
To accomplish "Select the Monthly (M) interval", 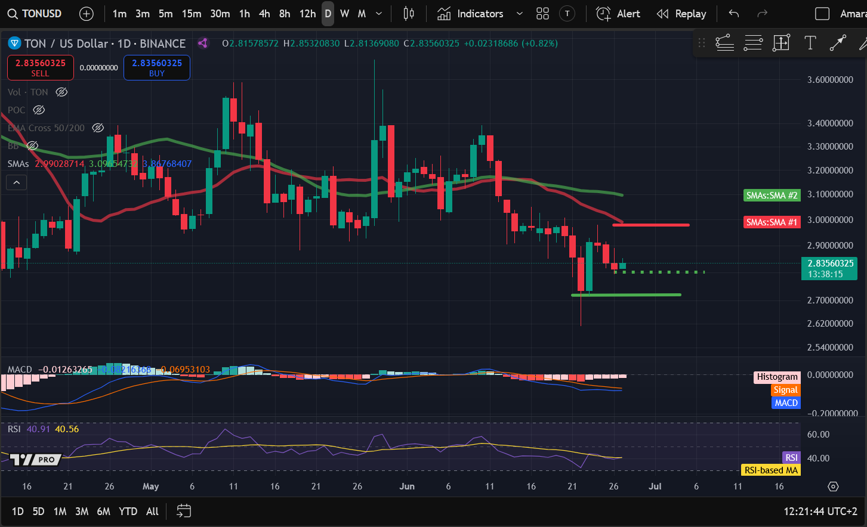I will pyautogui.click(x=362, y=14).
